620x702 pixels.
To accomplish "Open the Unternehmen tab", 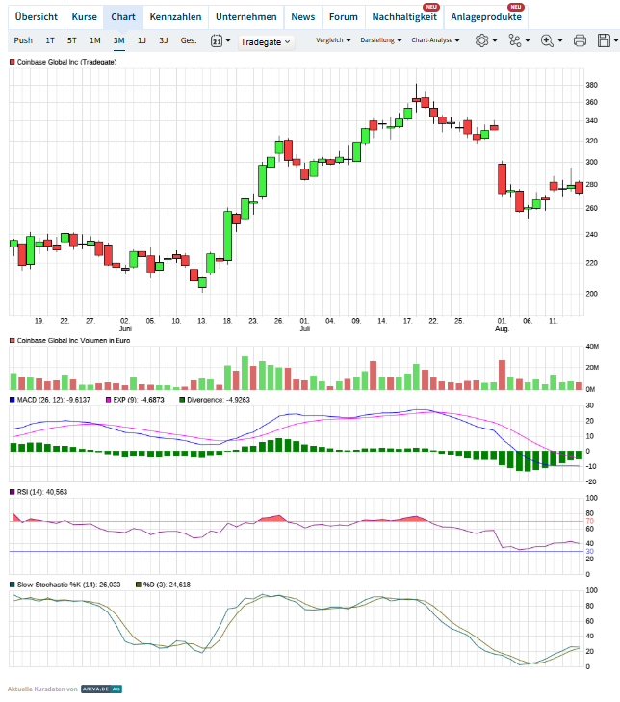I will pos(246,17).
